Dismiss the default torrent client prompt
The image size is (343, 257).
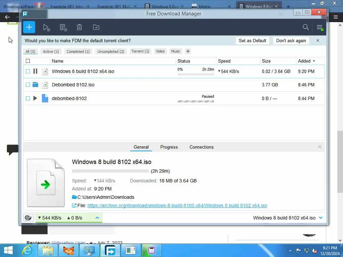point(318,40)
